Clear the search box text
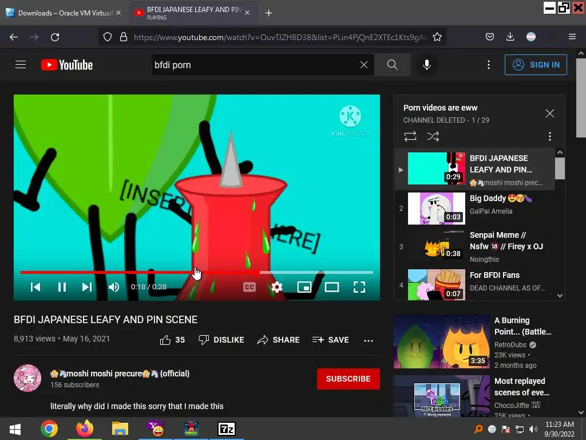The width and height of the screenshot is (586, 440). [x=363, y=65]
